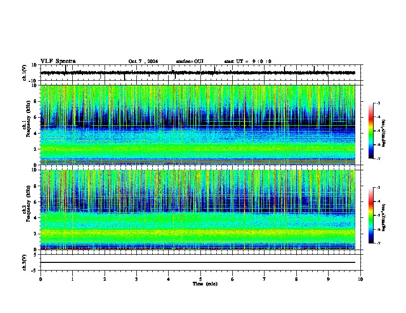Click the "2" kHz tick on ch.2 frequency axis
The image size is (406, 313).
(x=36, y=234)
